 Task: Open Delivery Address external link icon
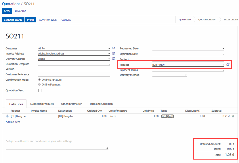[x=114, y=59]
